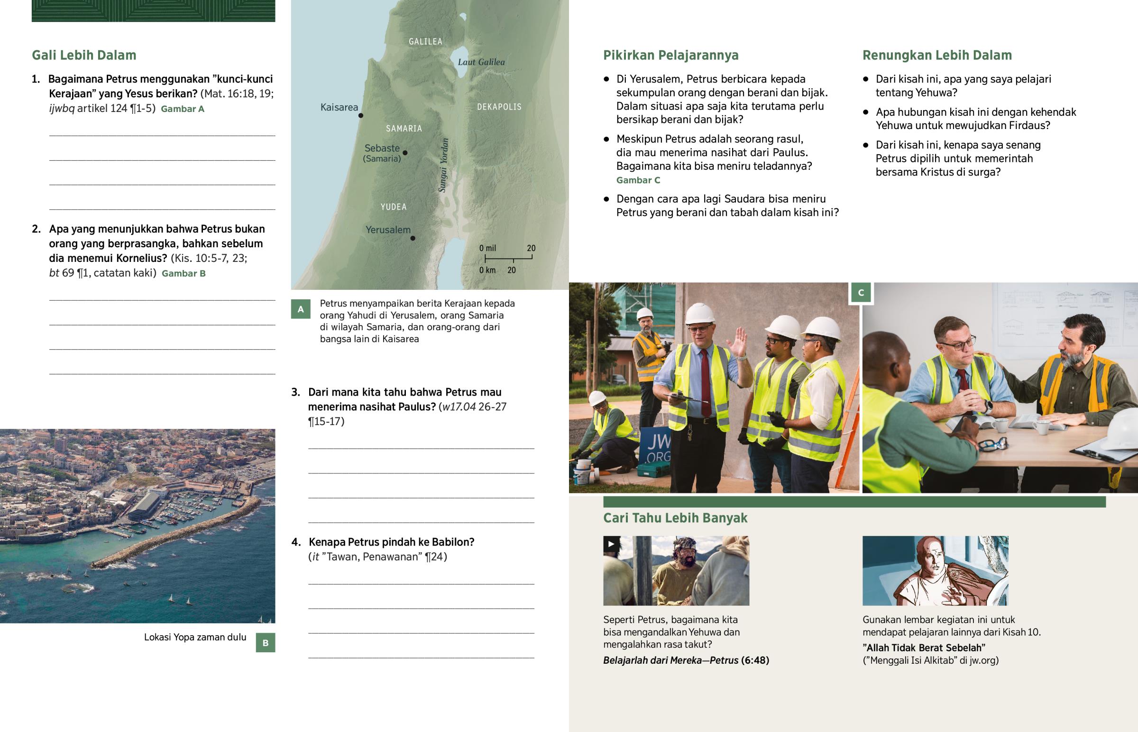Click the green A label badge
1138x732 pixels.
tap(301, 309)
